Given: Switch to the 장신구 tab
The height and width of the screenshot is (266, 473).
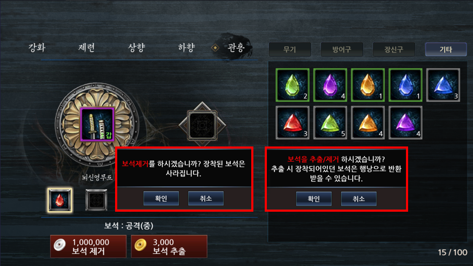Looking at the screenshot, I should [394, 49].
